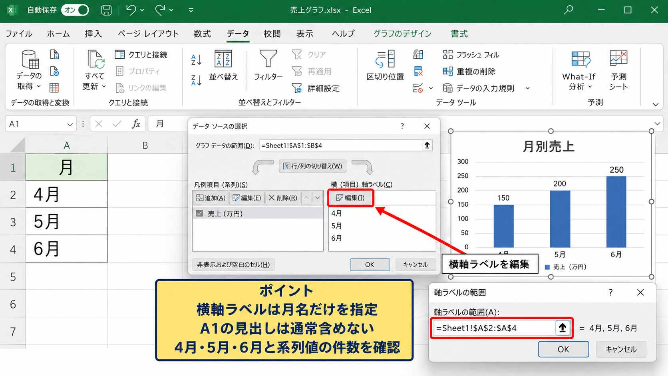Select column A header

(67, 145)
